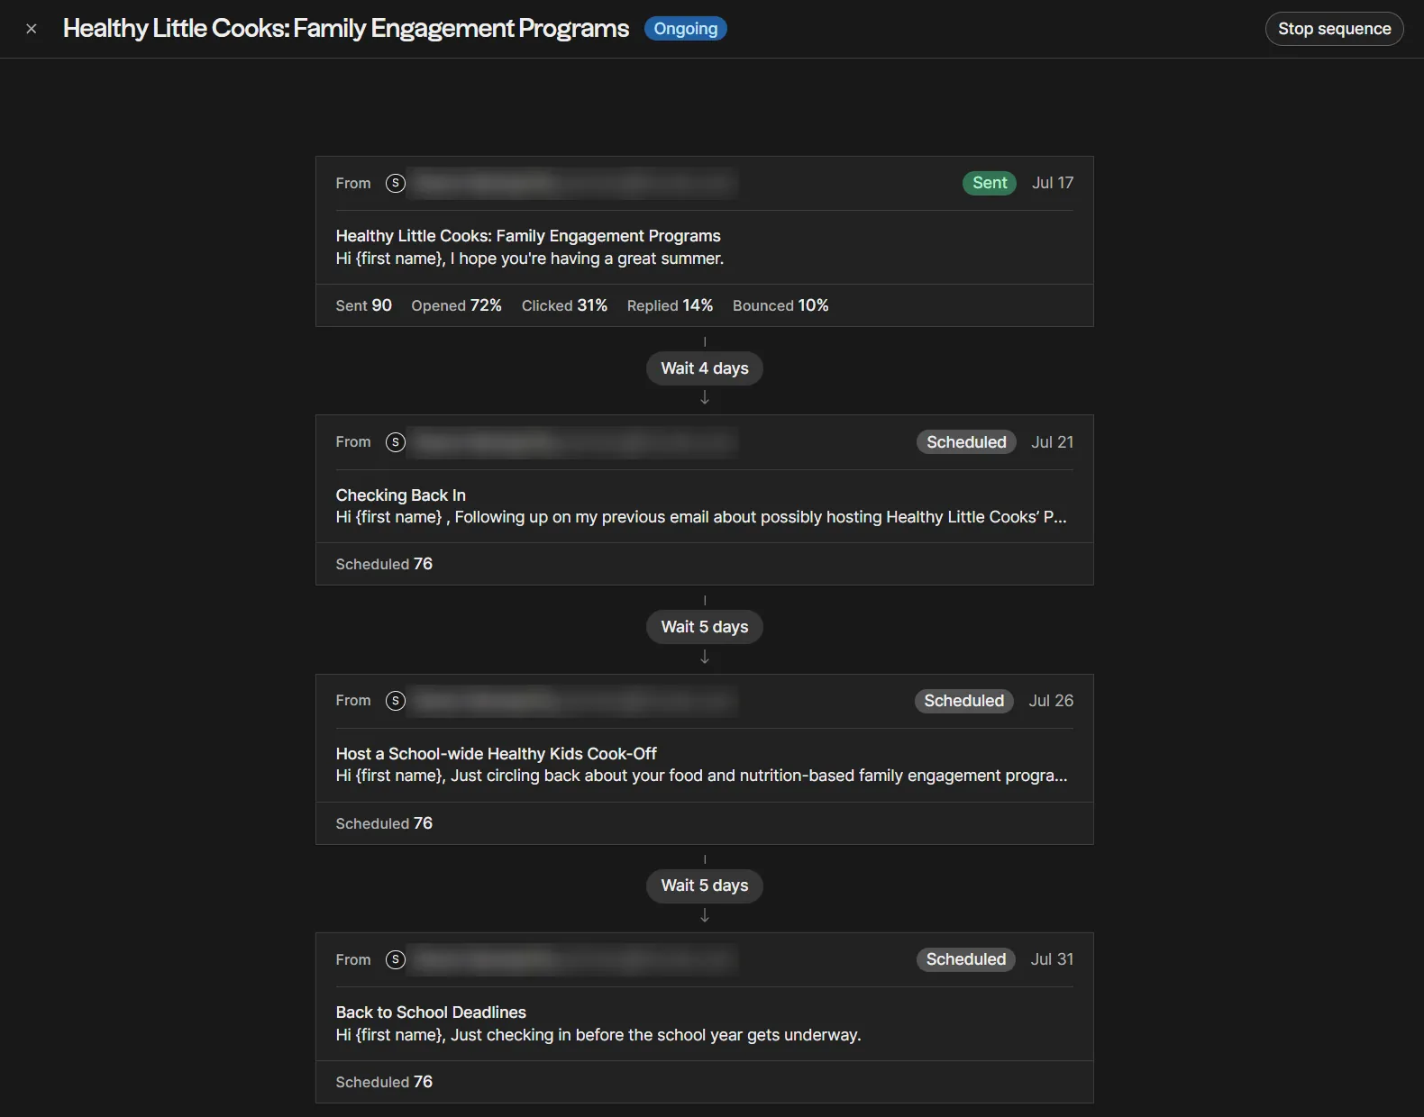
Task: Click the green Sent status badge
Action: point(990,183)
